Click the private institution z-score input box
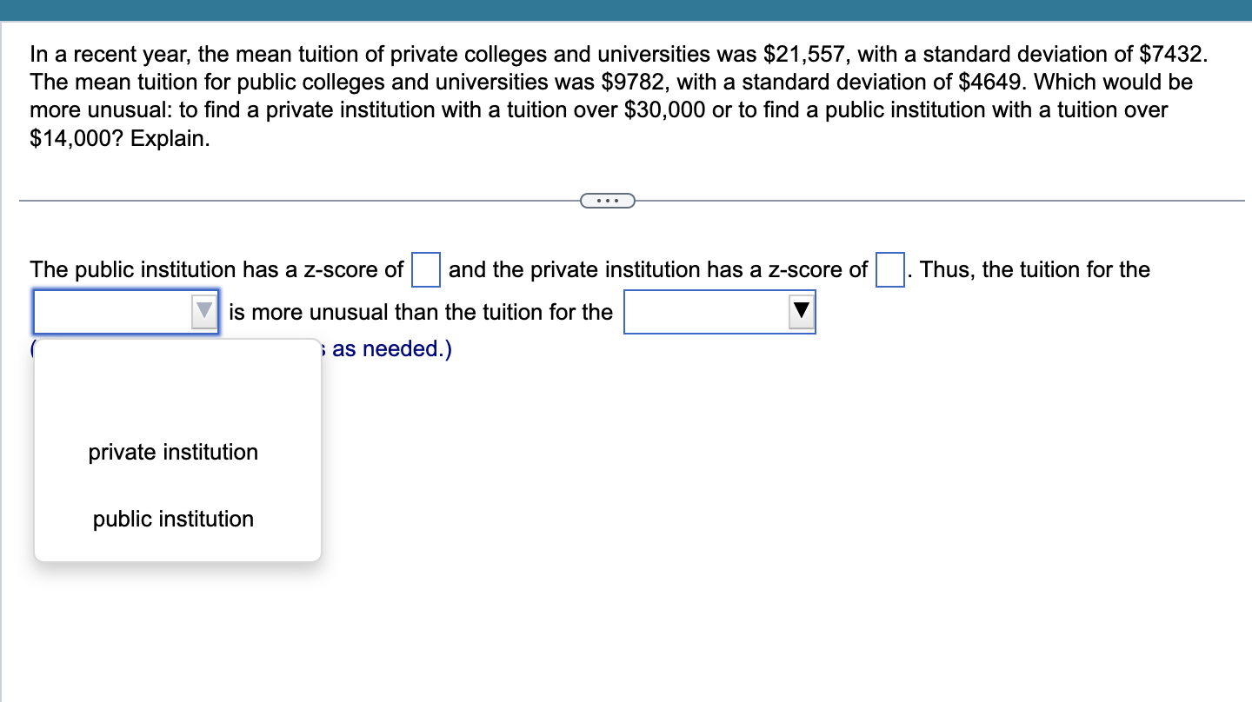Screen dimensions: 1252x702 [889, 270]
